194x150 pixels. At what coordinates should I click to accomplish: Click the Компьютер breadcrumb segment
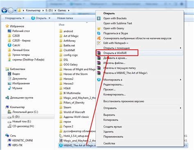click(33, 10)
